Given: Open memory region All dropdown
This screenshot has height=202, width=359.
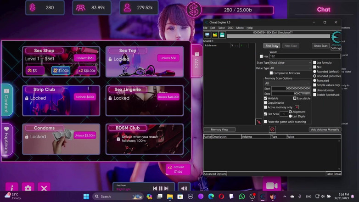Looking at the screenshot, I should click(287, 84).
